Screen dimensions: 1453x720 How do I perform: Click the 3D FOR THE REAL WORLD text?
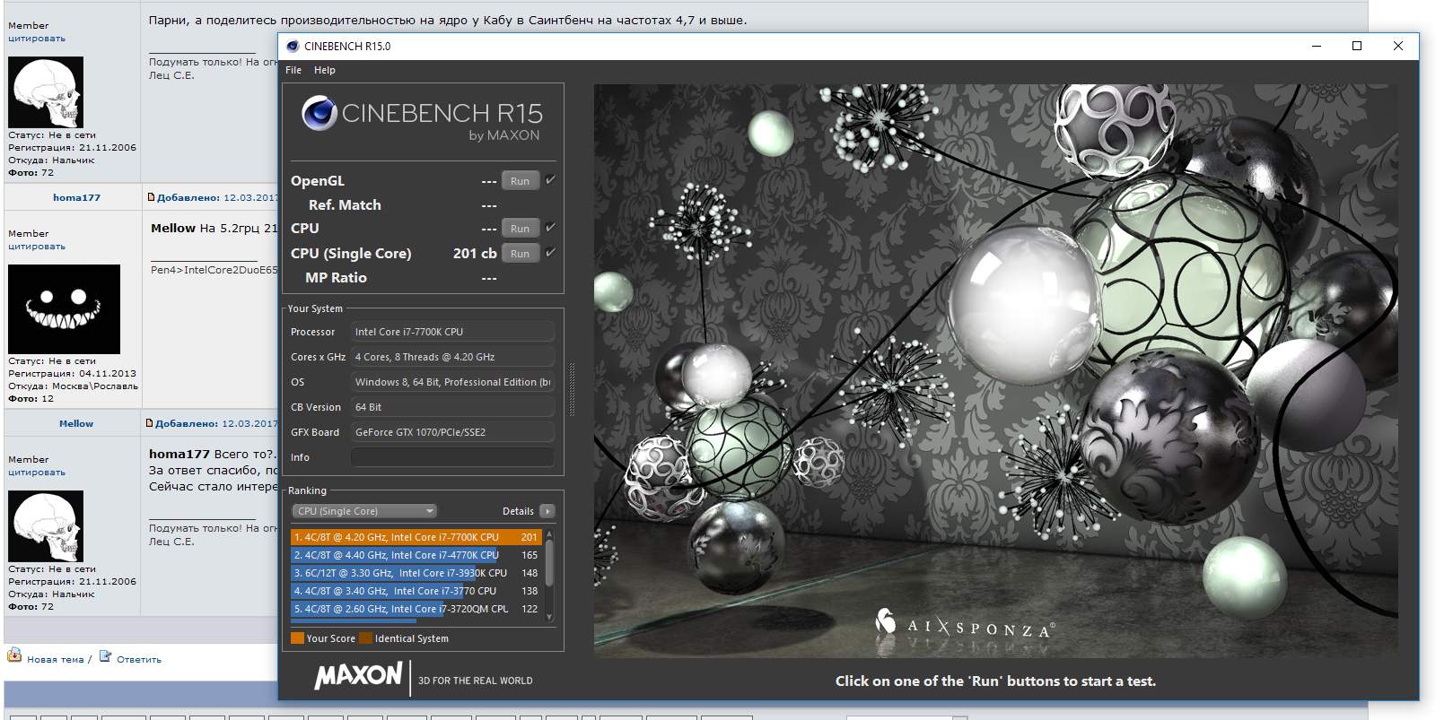pyautogui.click(x=476, y=681)
